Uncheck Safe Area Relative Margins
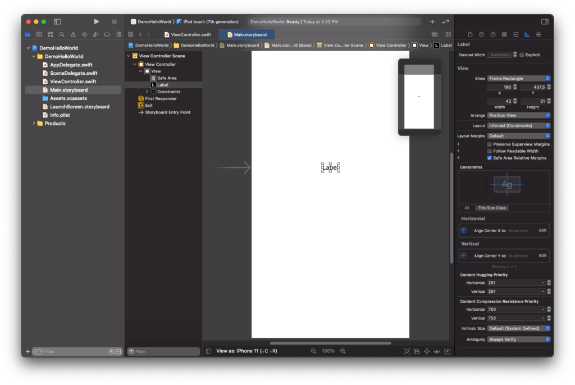Image resolution: width=575 pixels, height=385 pixels. pyautogui.click(x=489, y=157)
